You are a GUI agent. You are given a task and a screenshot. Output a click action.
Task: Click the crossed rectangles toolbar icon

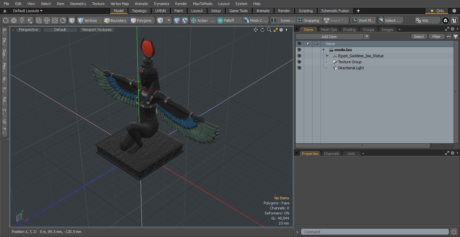(x=46, y=21)
